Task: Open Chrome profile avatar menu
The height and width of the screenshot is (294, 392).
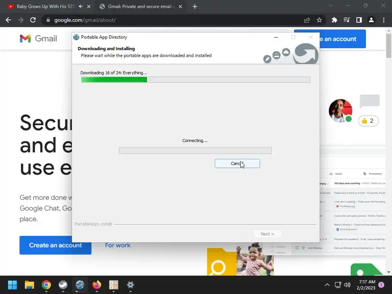Action: click(371, 20)
